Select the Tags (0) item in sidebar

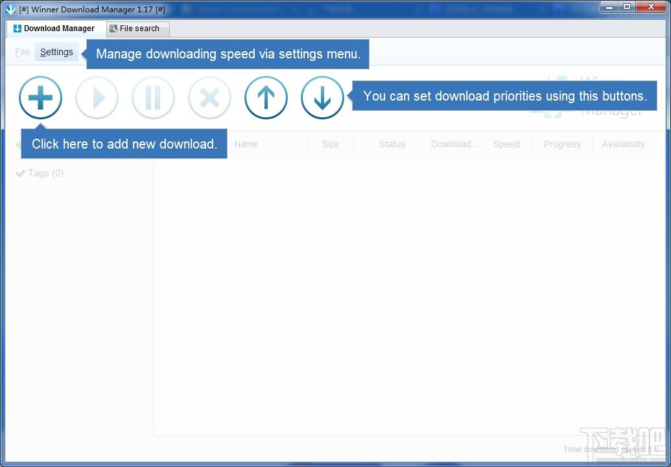pyautogui.click(x=40, y=173)
